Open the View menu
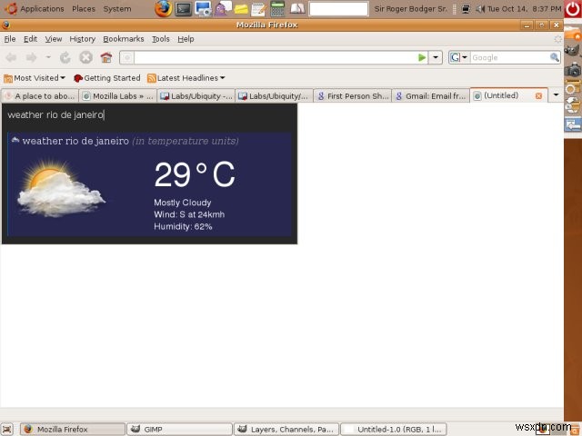This screenshot has width=582, height=436. click(54, 39)
